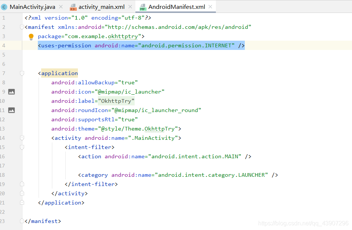The width and height of the screenshot is (352, 230).
Task: Click line number 4 in the gutter
Action: click(x=4, y=45)
